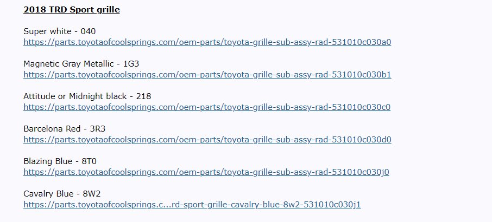Viewport: 492px width, 222px height.
Task: Click the 'Attitude or Midnight black' label
Action: click(x=75, y=96)
